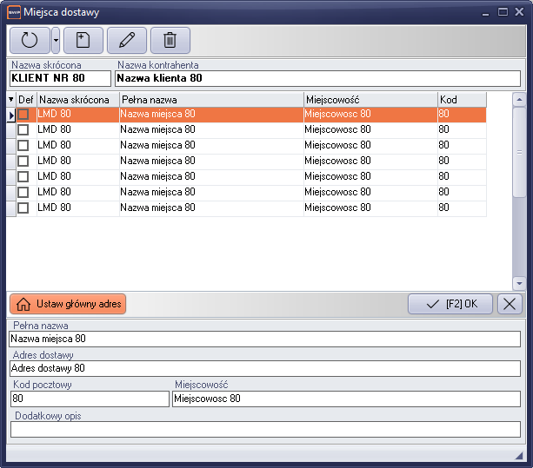
Task: Open the dropdown arrow beside the refresh button
Action: coord(56,40)
